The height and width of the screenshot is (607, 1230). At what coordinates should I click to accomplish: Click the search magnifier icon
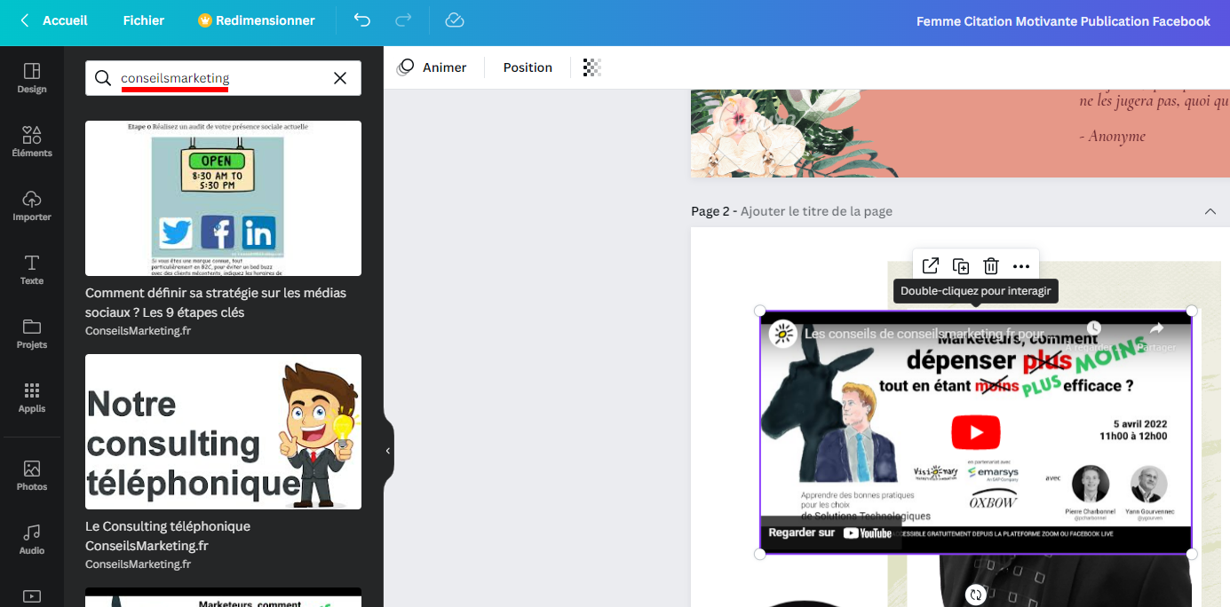click(x=103, y=78)
